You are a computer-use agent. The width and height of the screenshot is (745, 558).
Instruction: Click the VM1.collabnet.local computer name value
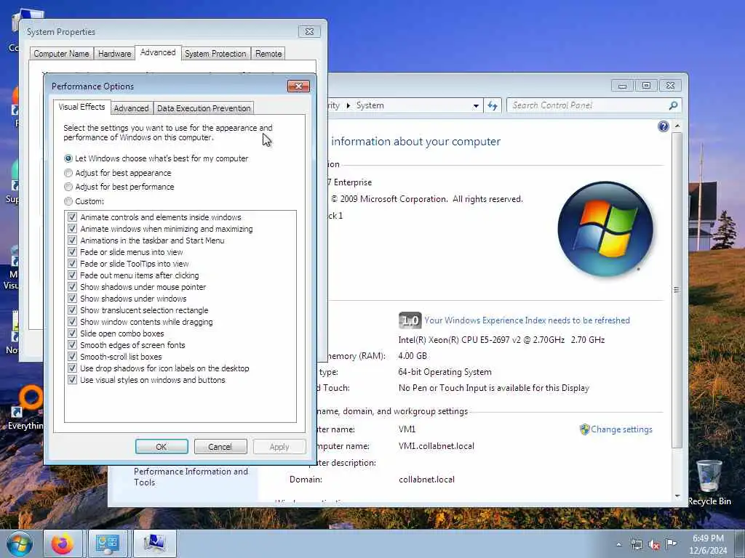[437, 446]
